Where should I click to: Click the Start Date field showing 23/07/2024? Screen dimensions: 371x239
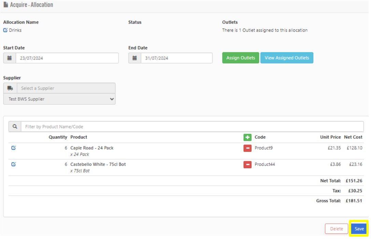click(67, 58)
